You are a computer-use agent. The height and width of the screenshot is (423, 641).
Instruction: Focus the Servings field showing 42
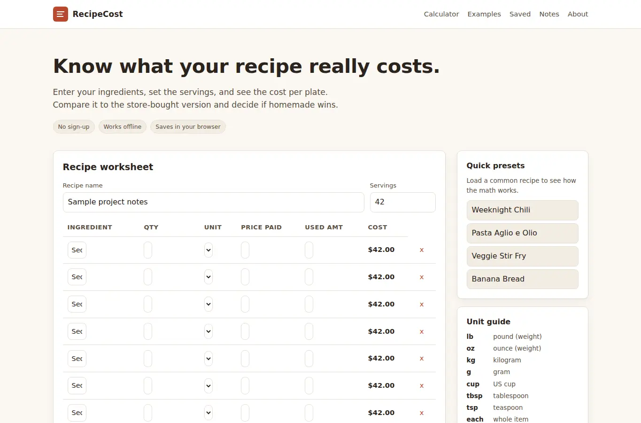point(402,202)
